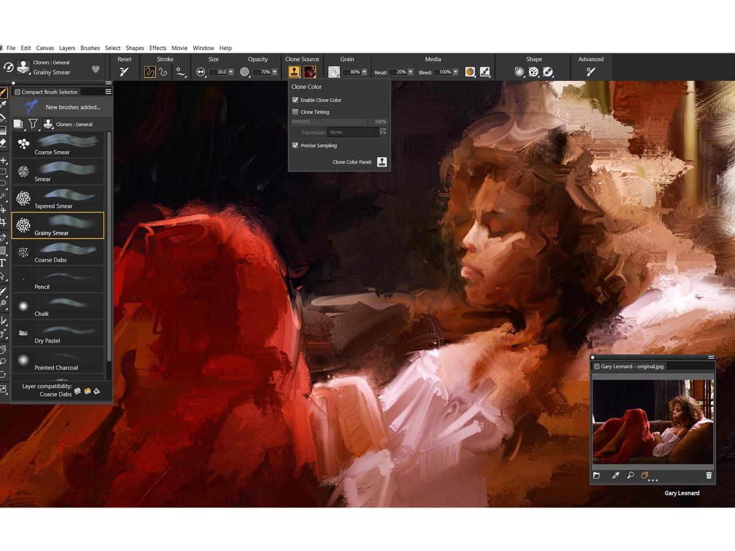
Task: Expand the Grain value dropdown
Action: (364, 72)
